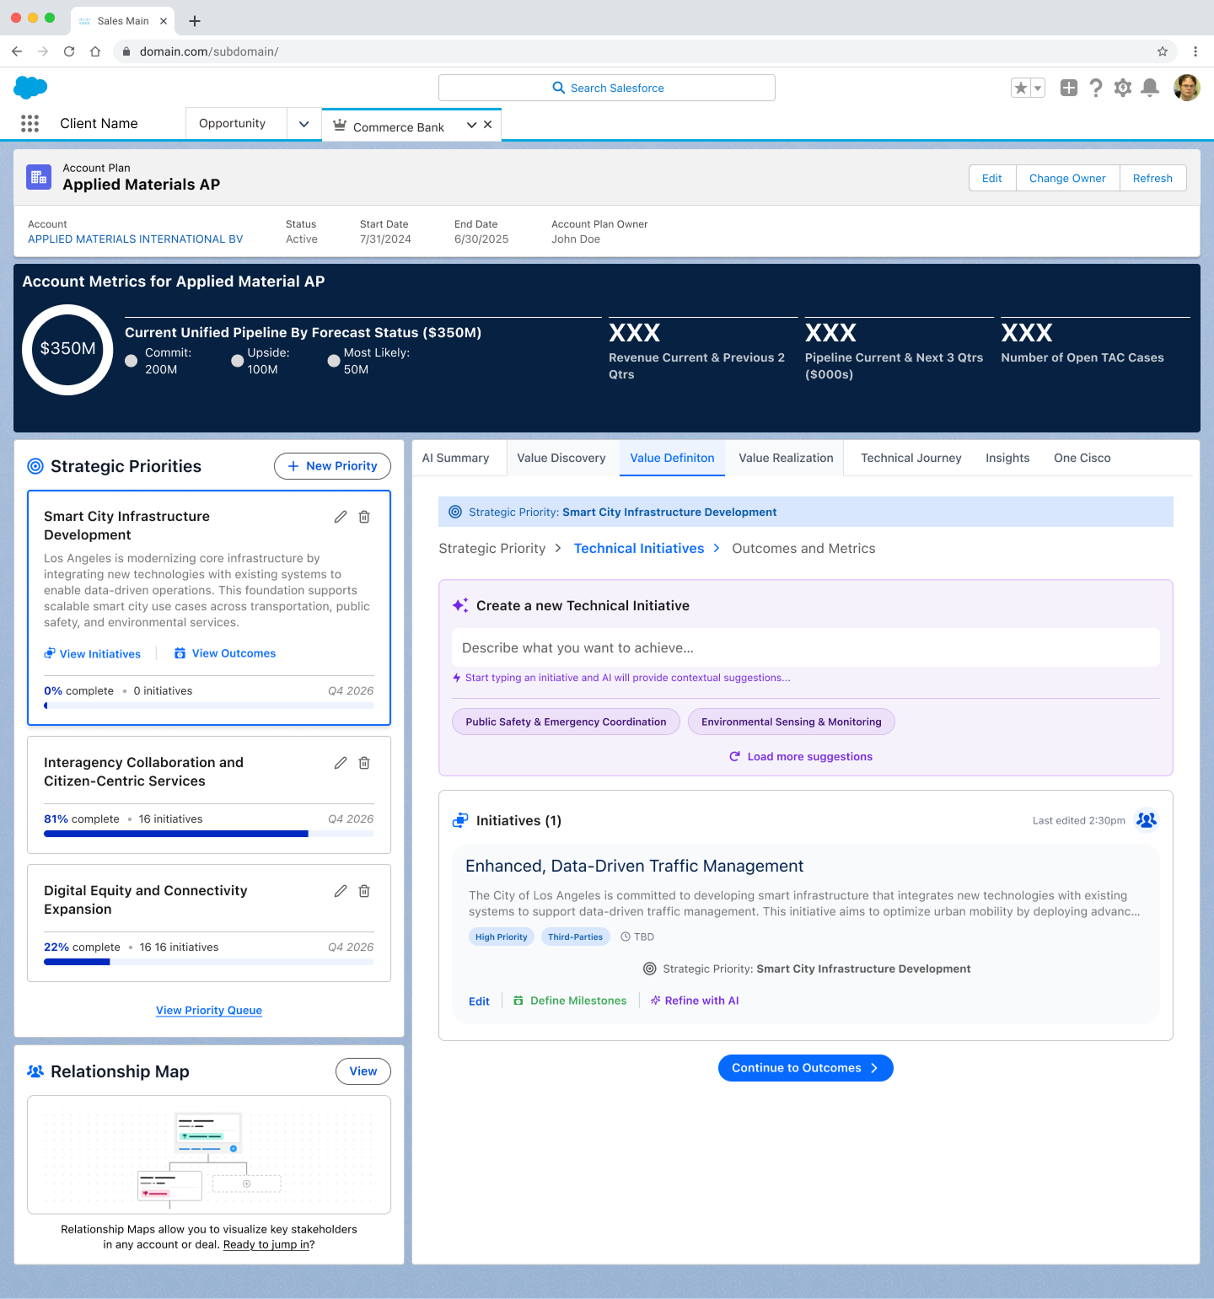This screenshot has height=1299, width=1214.
Task: Open the App Launcher grid icon
Action: pos(30,124)
